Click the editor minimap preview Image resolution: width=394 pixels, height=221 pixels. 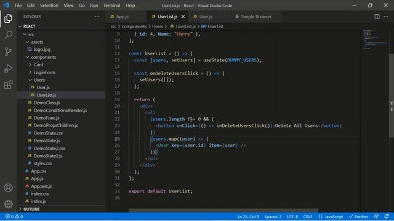tap(376, 39)
